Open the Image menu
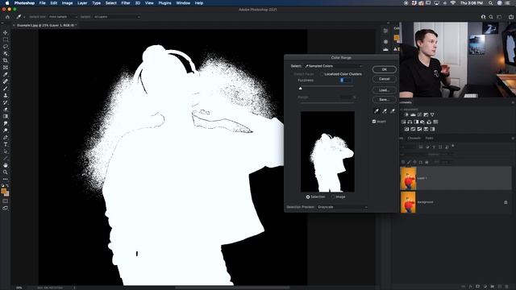Screen dimensions: 516x290 tap(67, 3)
